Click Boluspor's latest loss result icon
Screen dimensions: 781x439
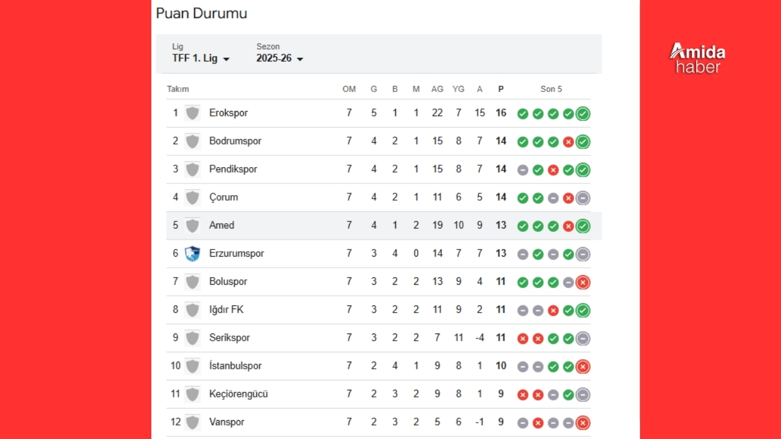(x=583, y=282)
